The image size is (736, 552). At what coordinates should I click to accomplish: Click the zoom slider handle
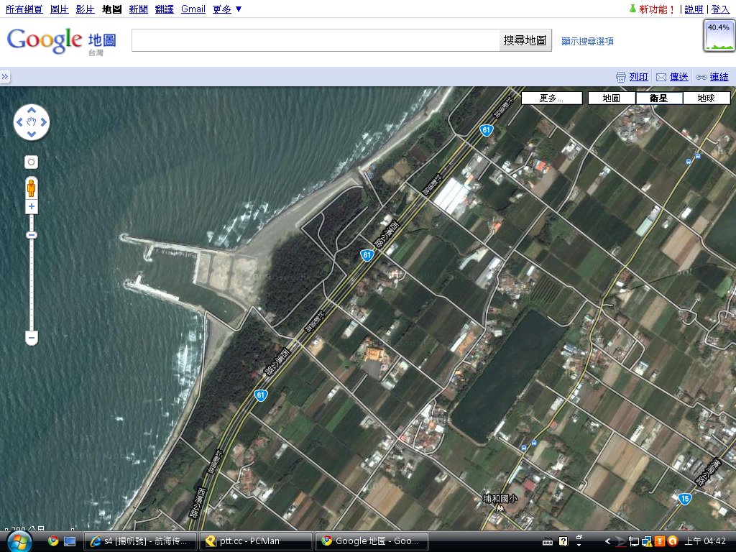32,235
